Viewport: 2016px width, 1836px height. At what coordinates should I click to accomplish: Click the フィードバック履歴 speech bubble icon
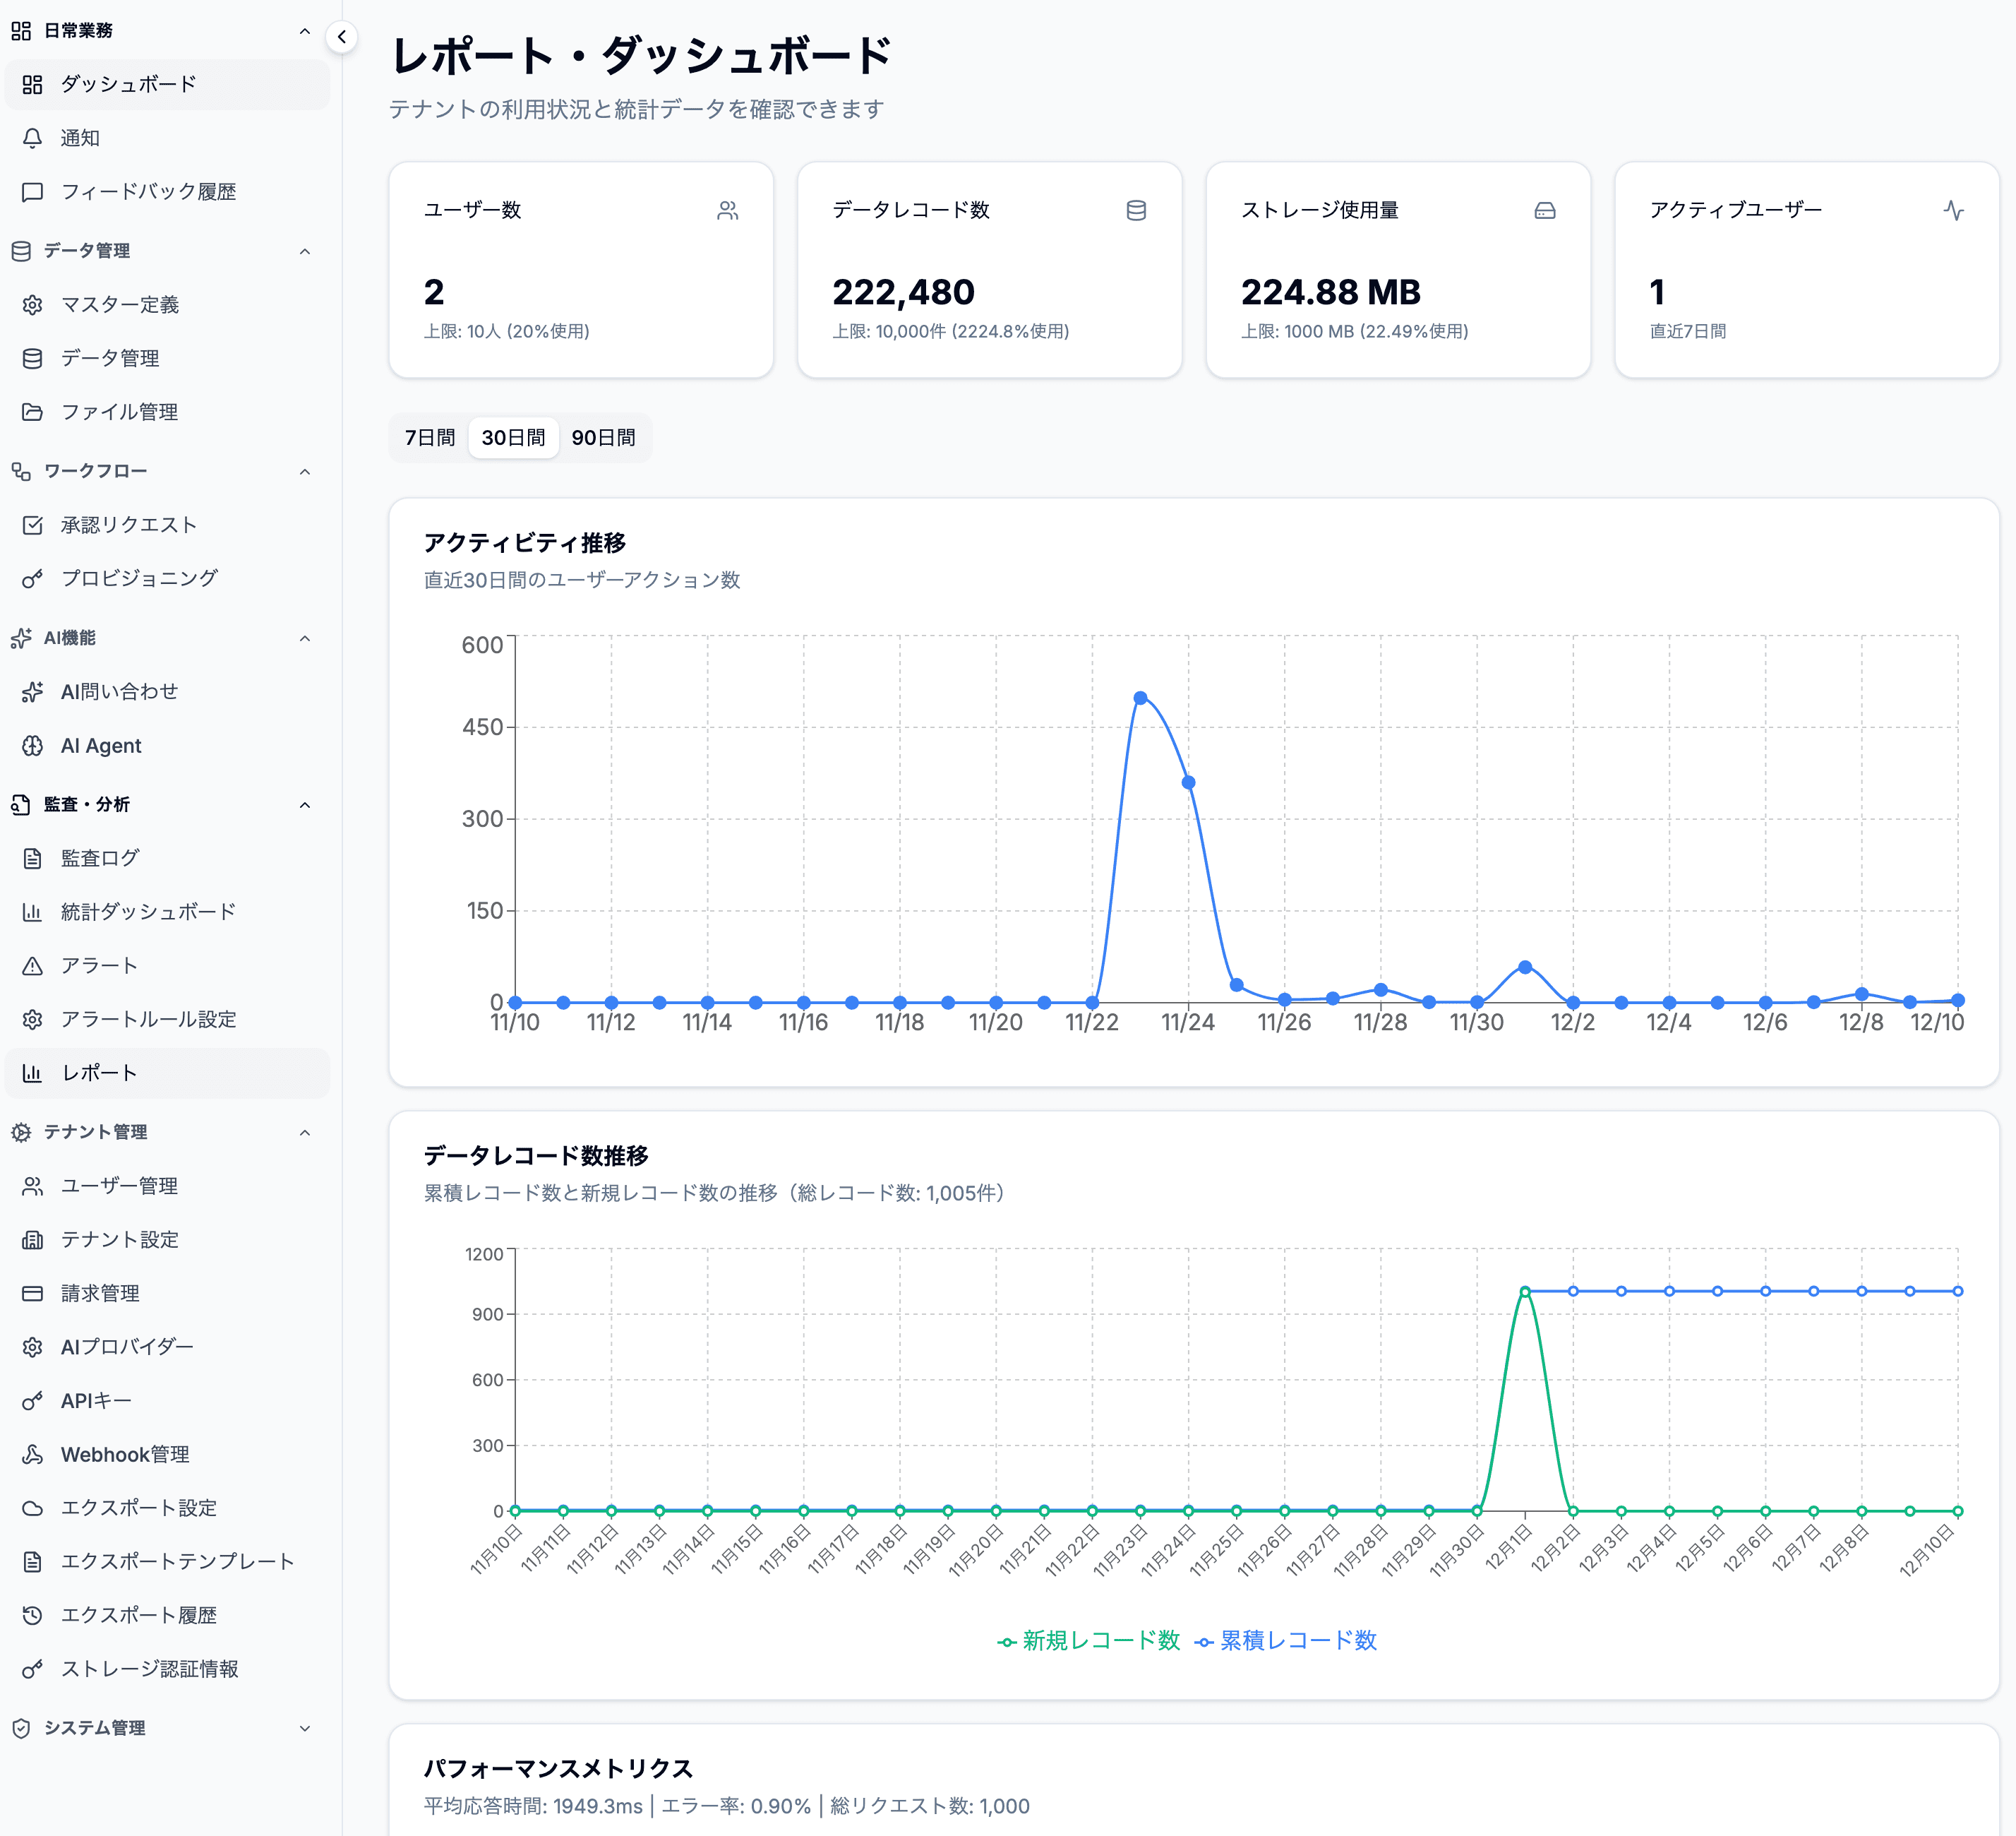coord(32,191)
